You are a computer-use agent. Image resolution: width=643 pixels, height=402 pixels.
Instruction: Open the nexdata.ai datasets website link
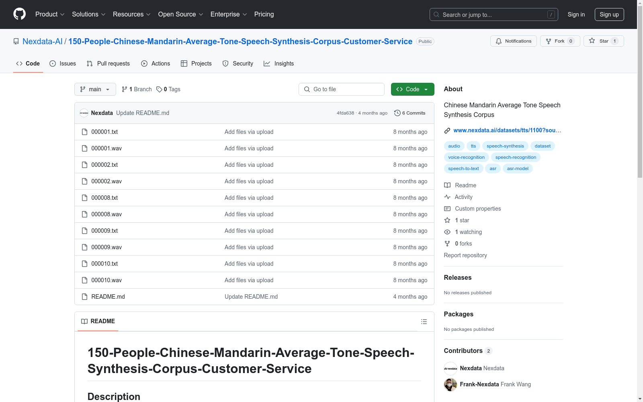pos(507,130)
